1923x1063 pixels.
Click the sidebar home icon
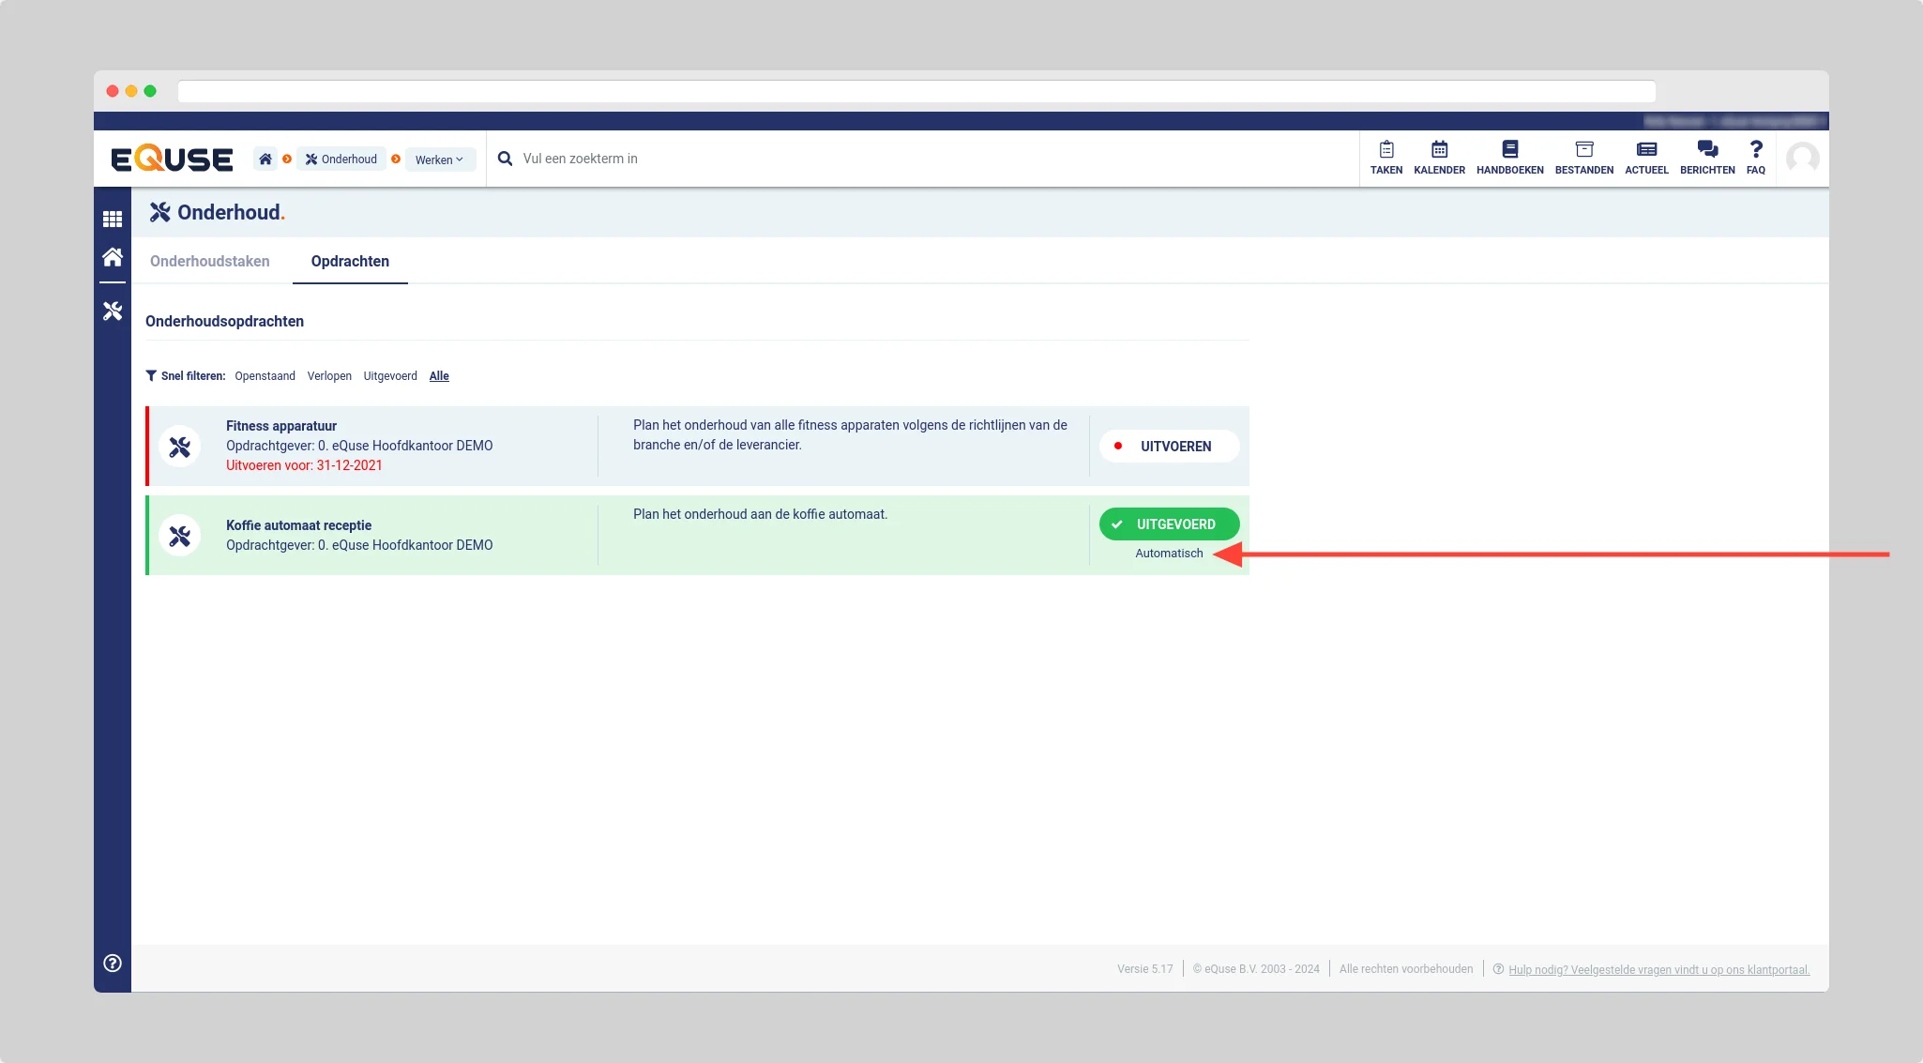pyautogui.click(x=113, y=257)
